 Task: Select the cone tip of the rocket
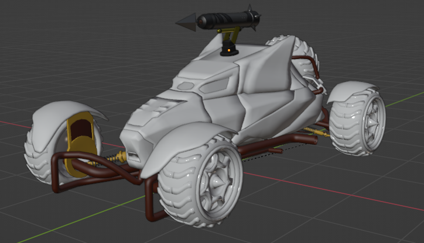click(187, 23)
